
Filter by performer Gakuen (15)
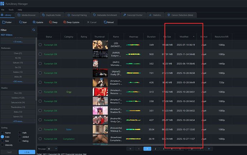tap(18, 63)
